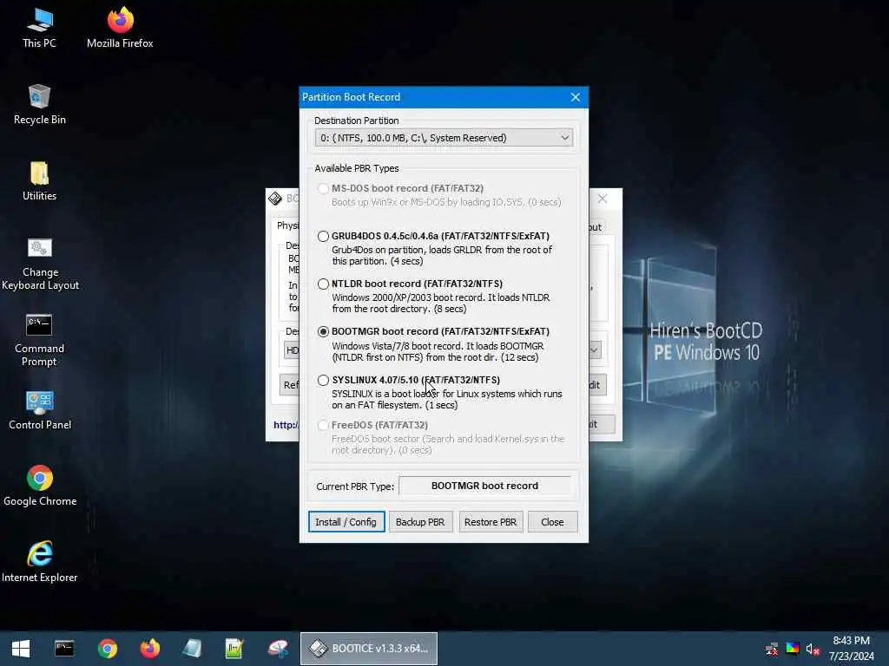
Task: Launch Command Prompt desktop shortcut
Action: point(39,340)
